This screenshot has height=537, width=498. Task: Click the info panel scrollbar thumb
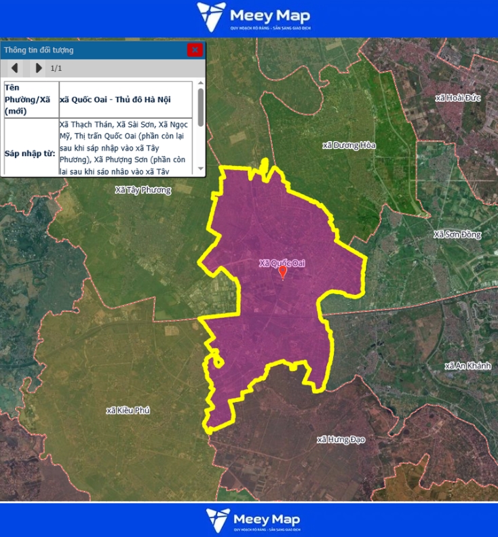[x=201, y=107]
